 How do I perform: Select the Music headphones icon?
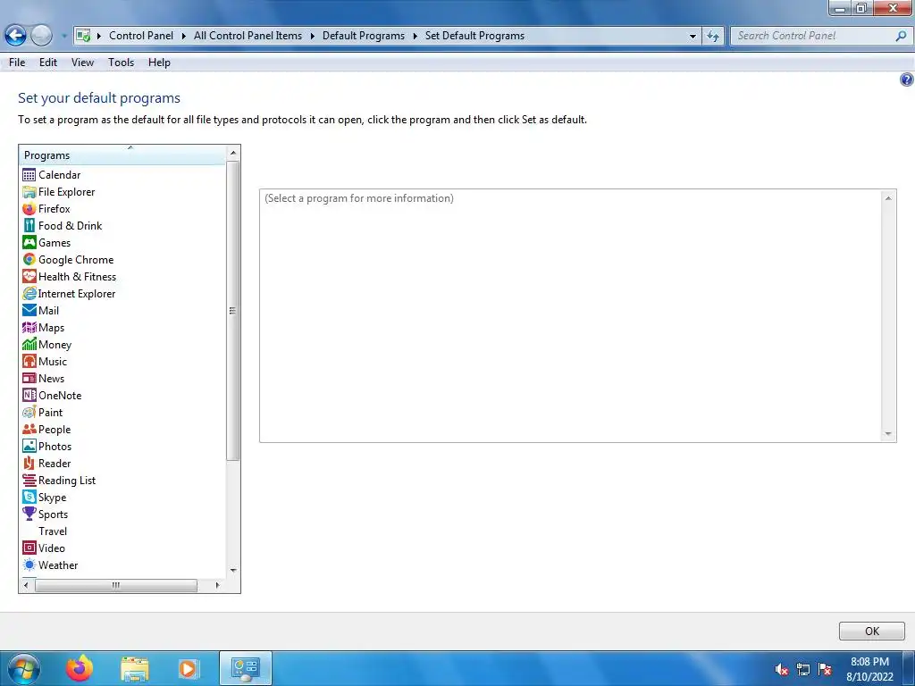29,362
